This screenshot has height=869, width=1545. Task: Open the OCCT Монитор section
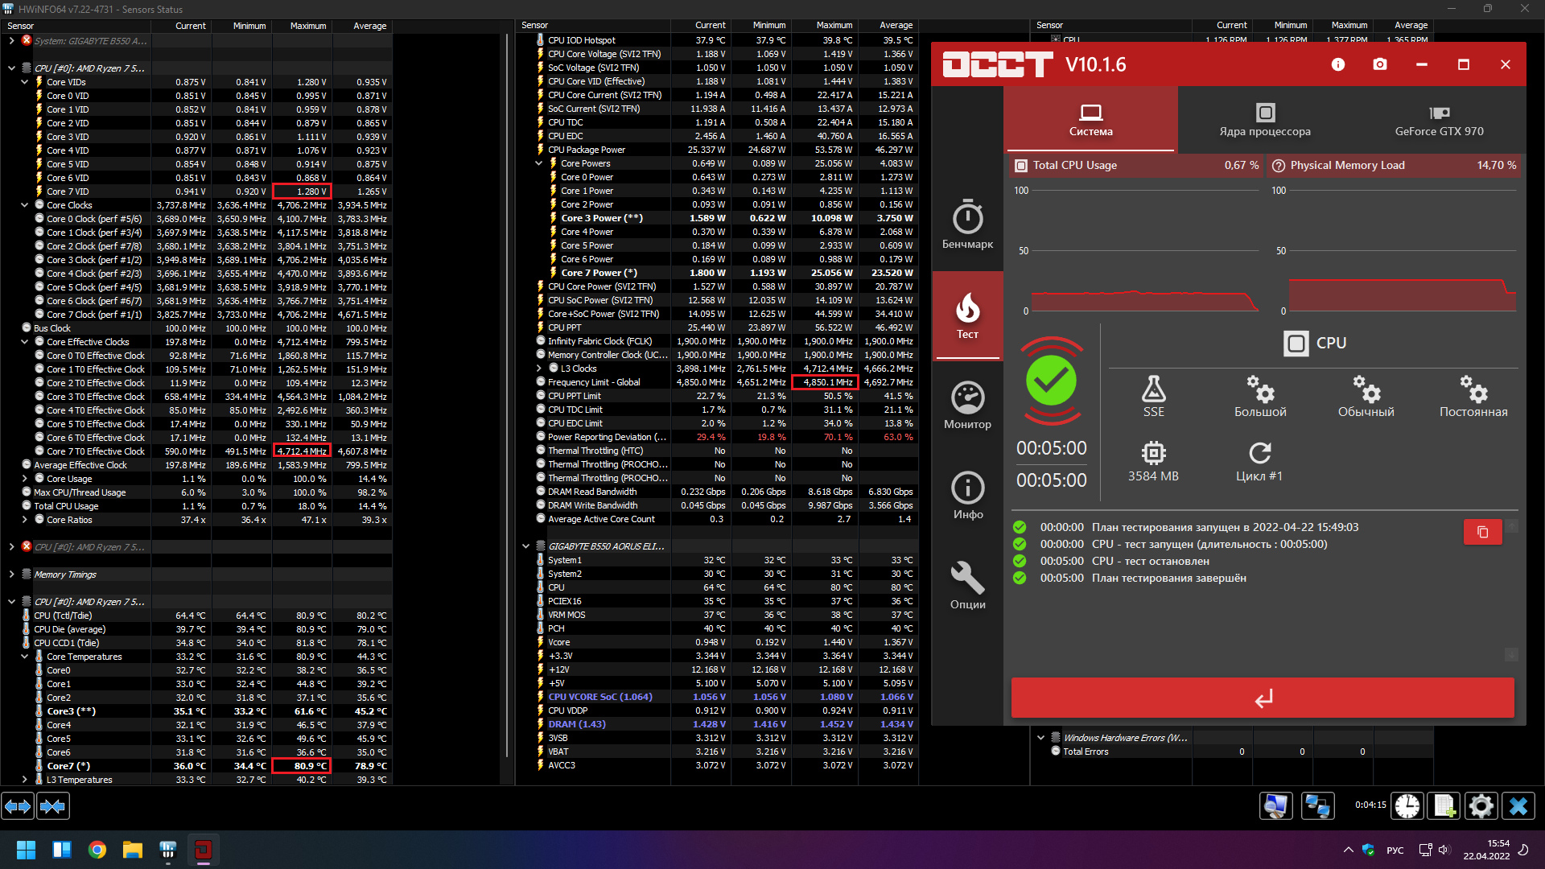pos(967,405)
